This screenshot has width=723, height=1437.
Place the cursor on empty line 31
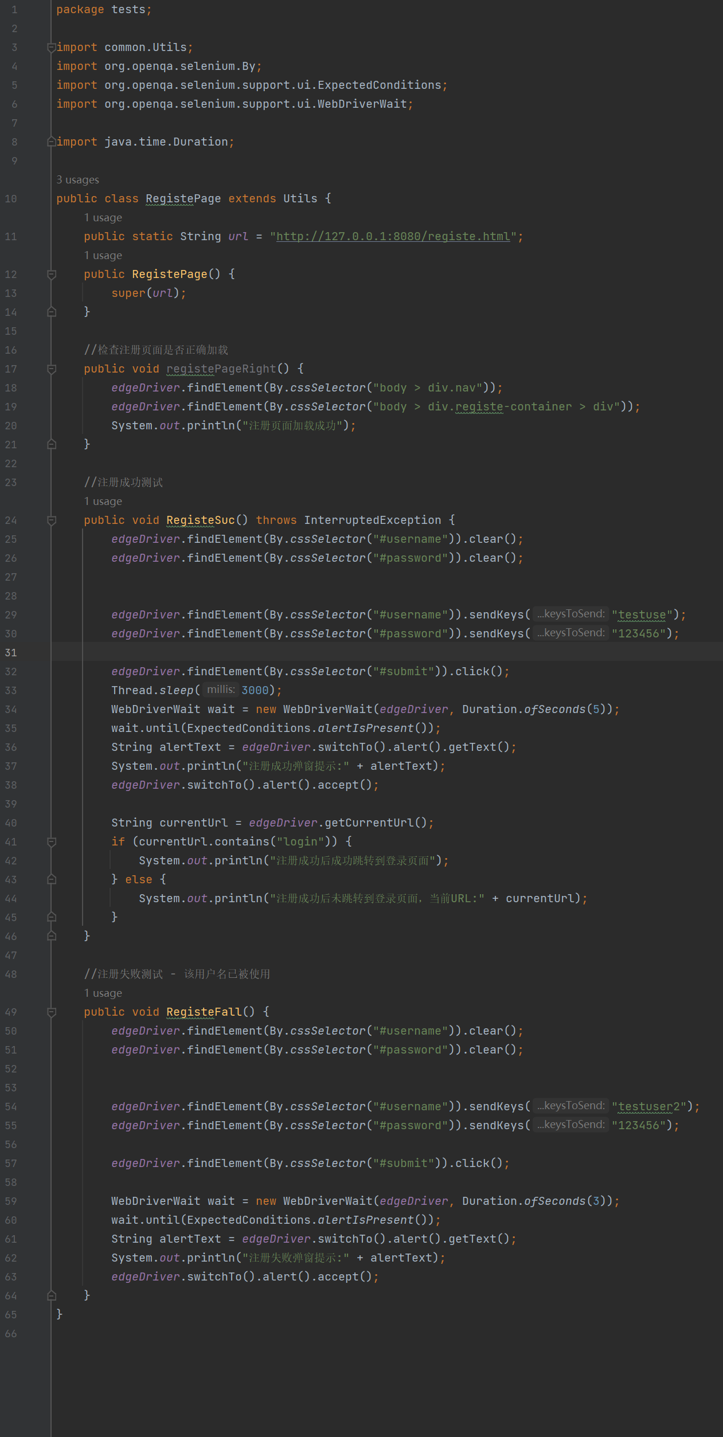tap(387, 653)
